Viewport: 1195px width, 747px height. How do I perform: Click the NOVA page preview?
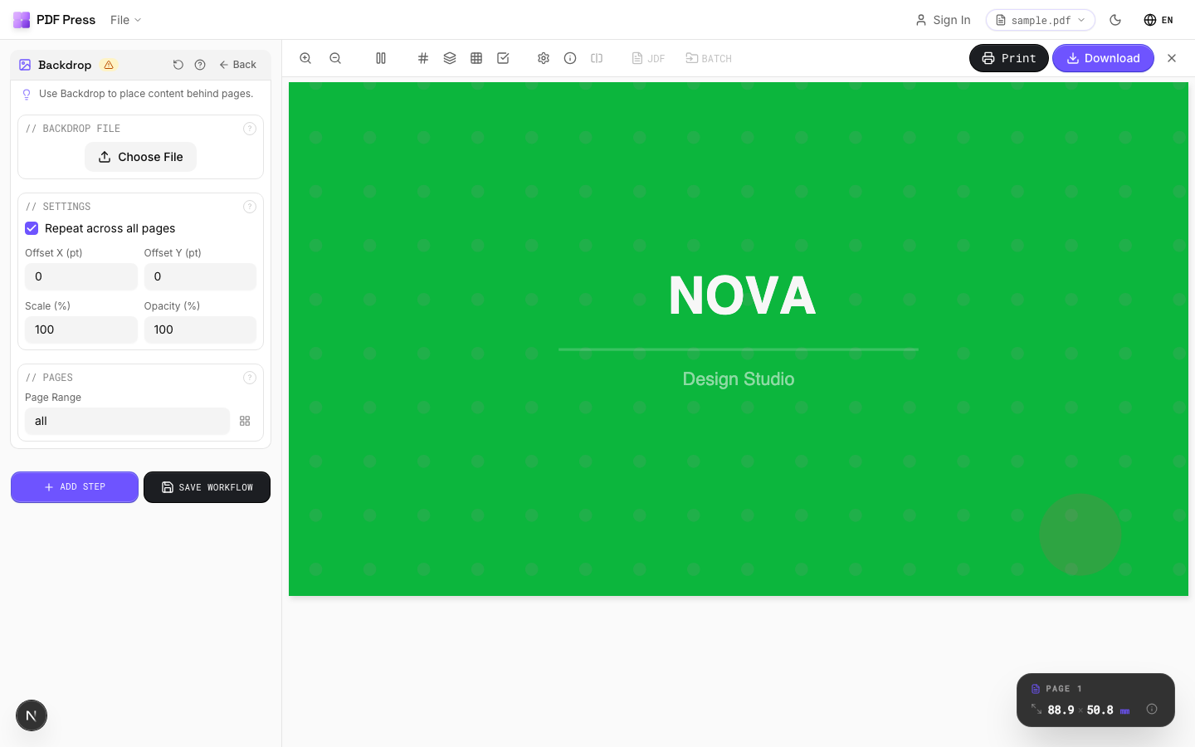[x=739, y=339]
